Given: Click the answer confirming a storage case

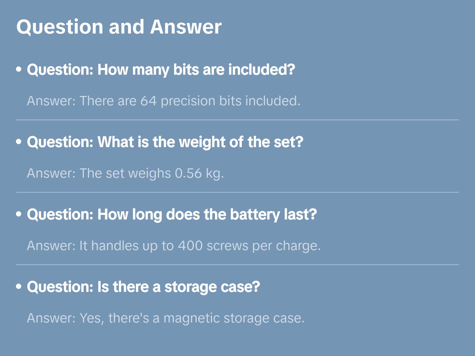Looking at the screenshot, I should (166, 318).
